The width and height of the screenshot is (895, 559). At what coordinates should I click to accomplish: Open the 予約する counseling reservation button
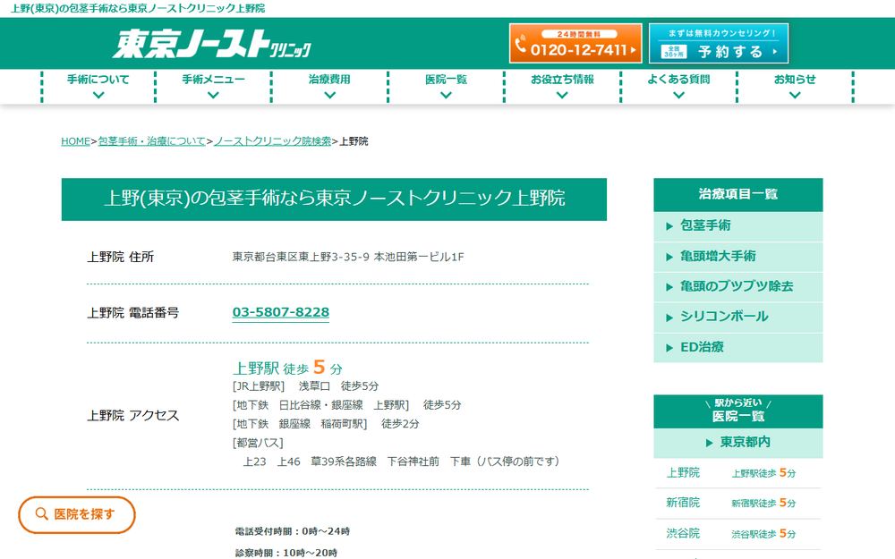719,43
